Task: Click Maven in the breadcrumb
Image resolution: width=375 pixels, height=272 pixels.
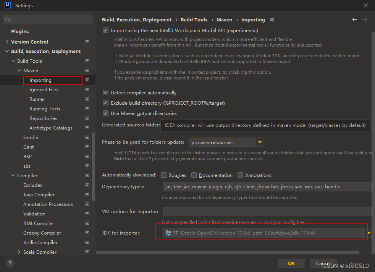Action: 224,19
